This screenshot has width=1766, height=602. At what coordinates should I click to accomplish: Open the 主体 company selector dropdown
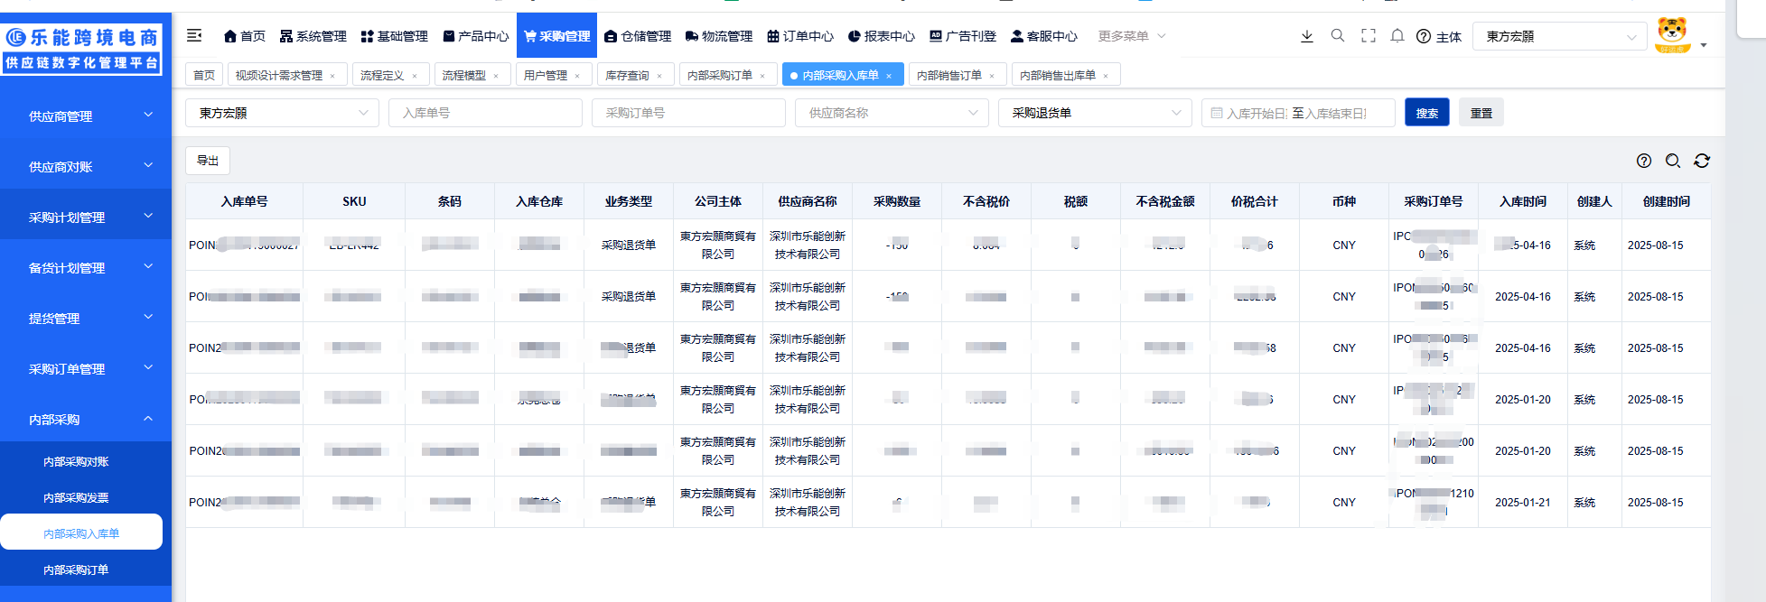point(1559,36)
